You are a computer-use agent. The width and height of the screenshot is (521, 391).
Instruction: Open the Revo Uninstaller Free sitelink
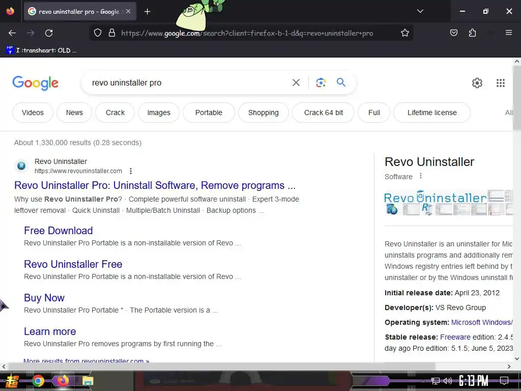[x=73, y=264]
